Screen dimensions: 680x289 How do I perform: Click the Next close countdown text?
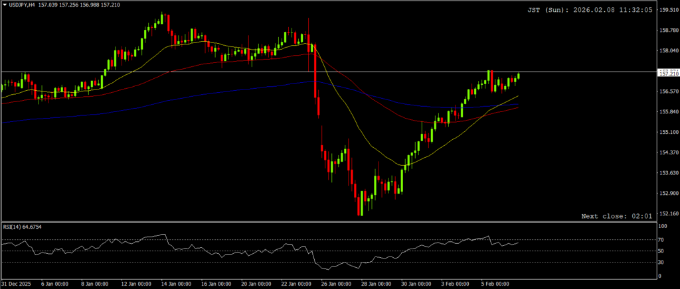pos(616,216)
